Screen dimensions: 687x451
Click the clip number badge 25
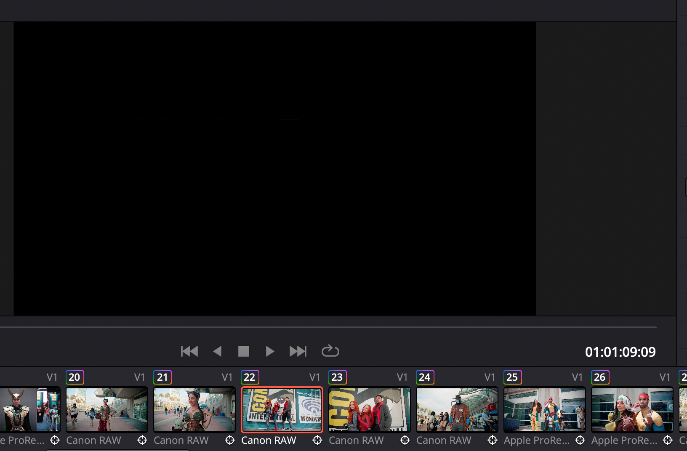coord(513,377)
